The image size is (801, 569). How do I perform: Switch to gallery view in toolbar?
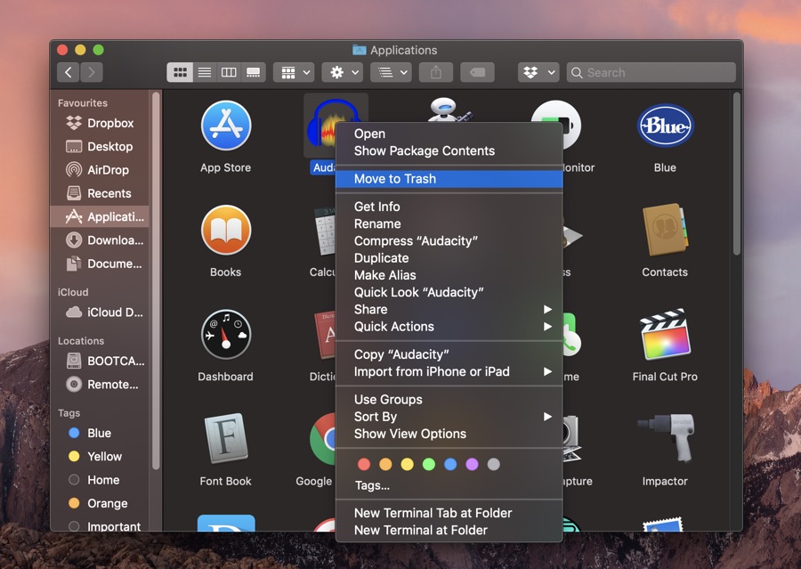coord(253,73)
